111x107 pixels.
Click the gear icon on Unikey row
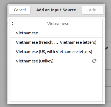pyautogui.click(x=94, y=61)
